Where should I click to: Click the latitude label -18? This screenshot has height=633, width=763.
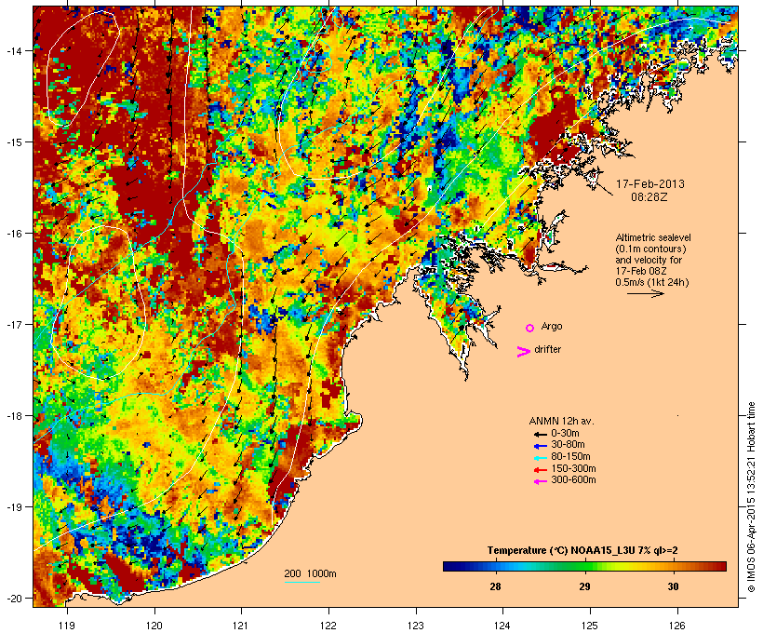coord(13,416)
